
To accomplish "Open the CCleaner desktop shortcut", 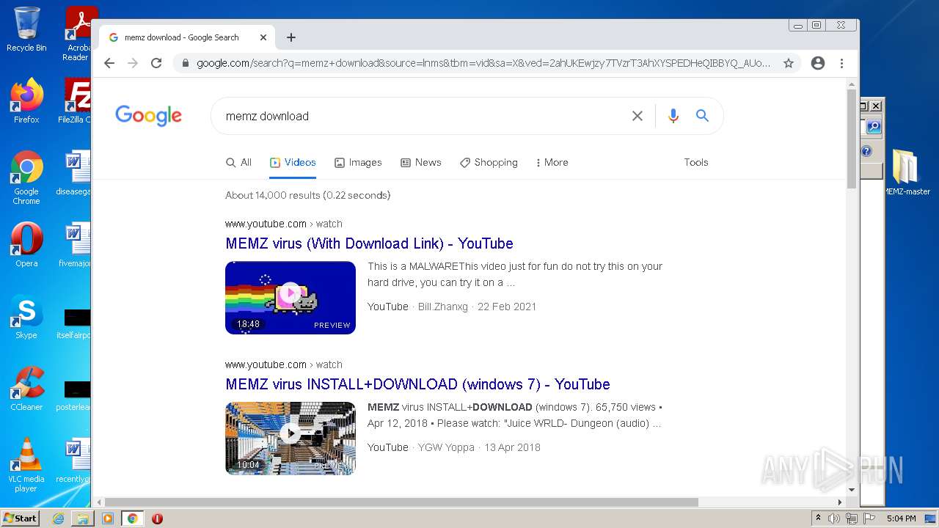I will tap(26, 389).
